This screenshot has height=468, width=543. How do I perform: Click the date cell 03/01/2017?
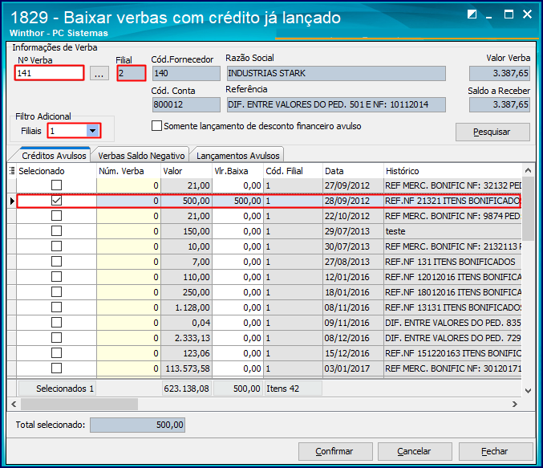pyautogui.click(x=353, y=368)
